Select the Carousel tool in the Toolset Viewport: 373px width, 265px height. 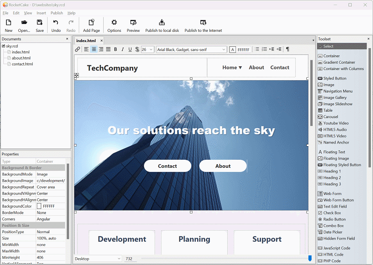tap(332, 116)
